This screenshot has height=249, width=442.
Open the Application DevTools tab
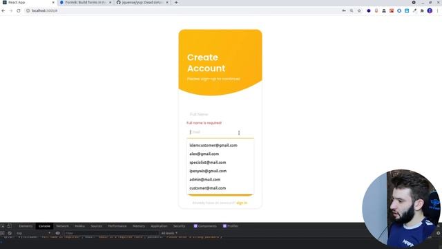click(x=159, y=226)
